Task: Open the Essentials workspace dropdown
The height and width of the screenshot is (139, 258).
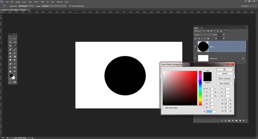Action: tap(249, 6)
